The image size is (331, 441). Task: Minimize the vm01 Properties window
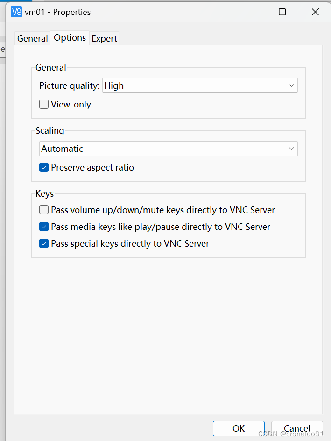click(x=250, y=12)
